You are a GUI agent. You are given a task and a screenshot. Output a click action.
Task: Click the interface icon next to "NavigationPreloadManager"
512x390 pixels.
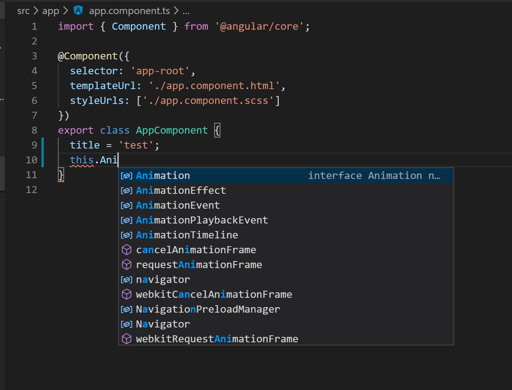click(126, 309)
